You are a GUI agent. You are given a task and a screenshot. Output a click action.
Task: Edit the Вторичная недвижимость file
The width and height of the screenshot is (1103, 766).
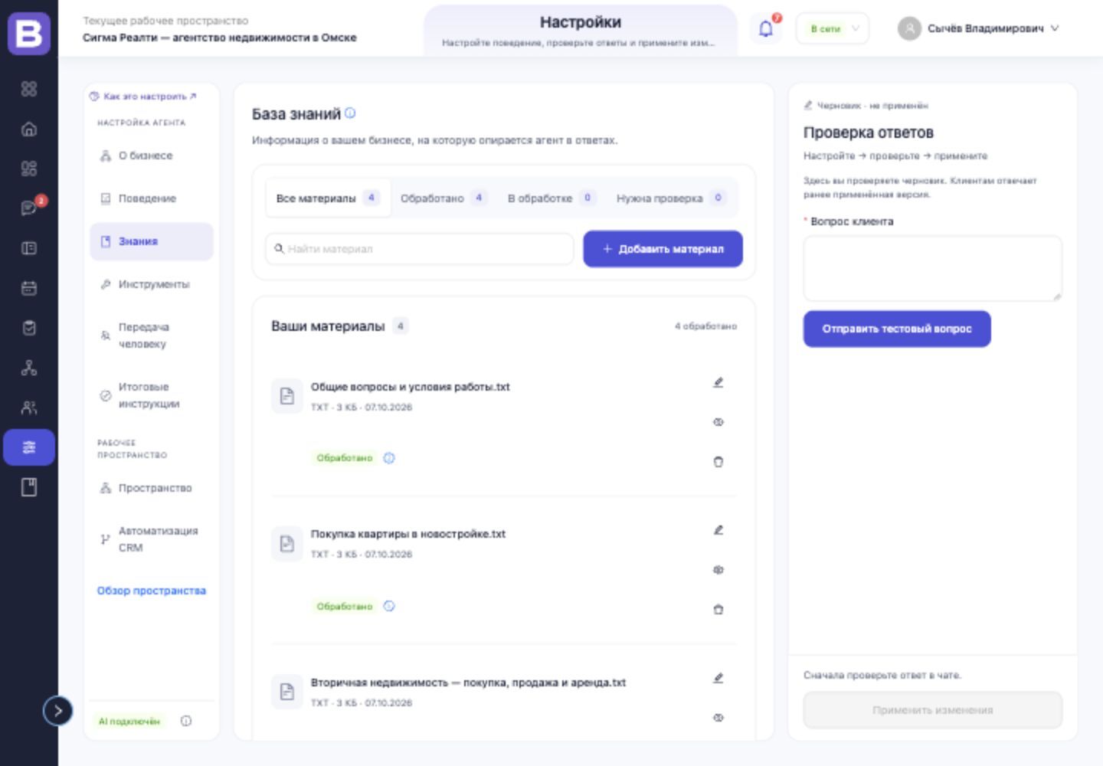(x=718, y=678)
